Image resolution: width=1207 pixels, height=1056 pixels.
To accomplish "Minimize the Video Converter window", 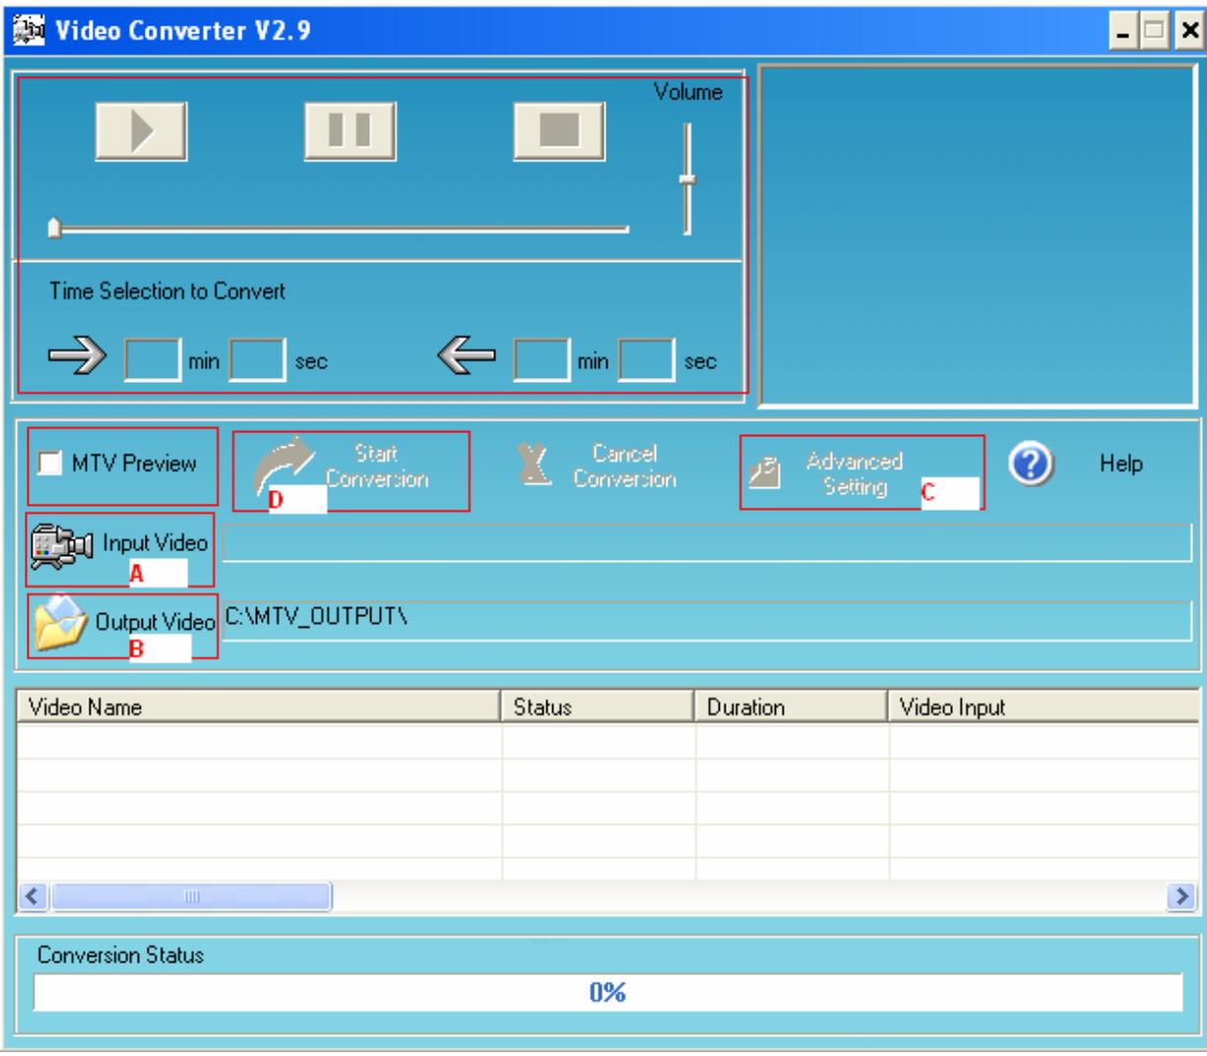I will coord(1124,31).
